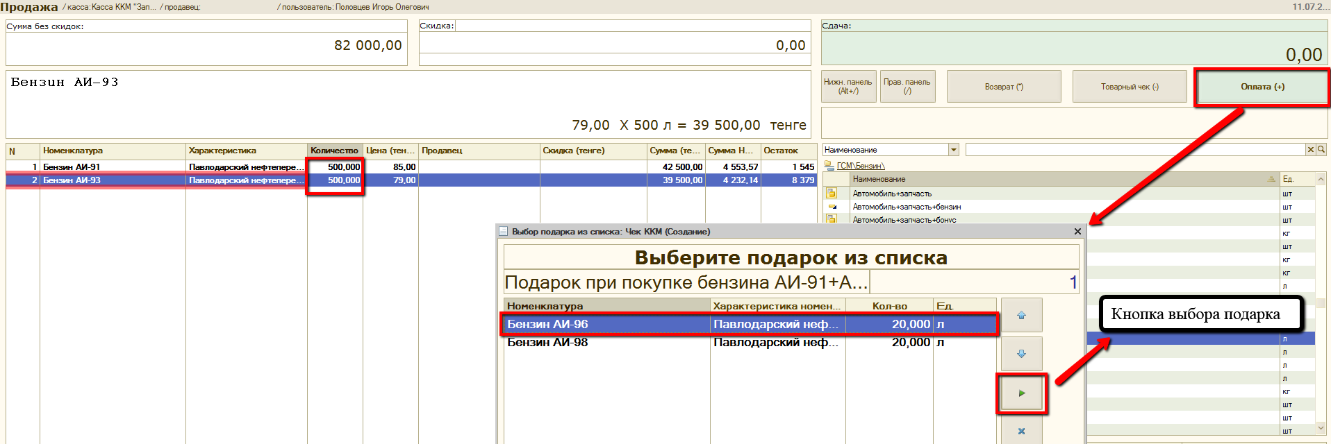The image size is (1331, 444).
Task: Close the Выбор подарка из списка dialog
Action: click(1077, 232)
